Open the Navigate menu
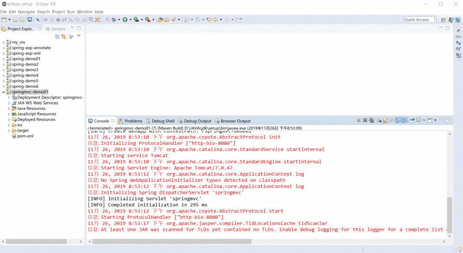463x253 pixels. 26,12
